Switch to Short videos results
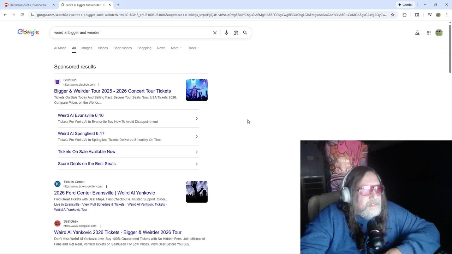This screenshot has height=254, width=452. tap(123, 48)
